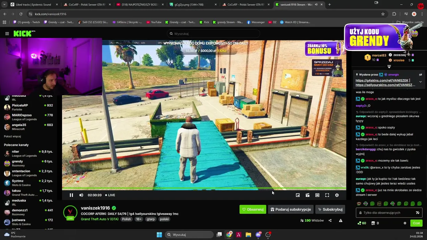This screenshot has height=240, width=427.
Task: Collapse gift leaderboard with striped arrow
Action: pos(389,67)
